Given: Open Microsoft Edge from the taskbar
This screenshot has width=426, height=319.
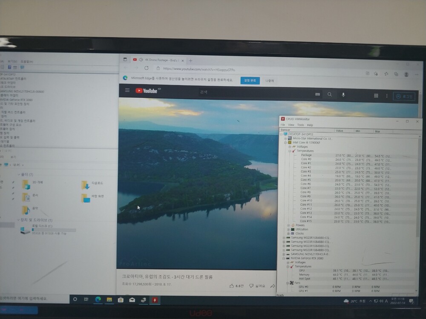Looking at the screenshot, I should point(98,299).
